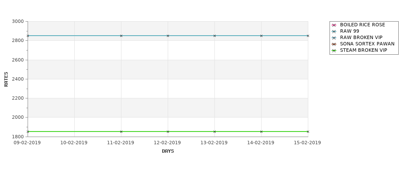Click the RATES y-axis title
This screenshot has width=414, height=182.
pyautogui.click(x=6, y=79)
